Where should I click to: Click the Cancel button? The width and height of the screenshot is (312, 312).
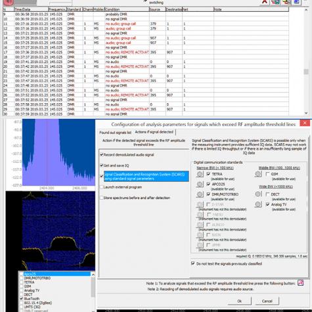click(x=267, y=301)
